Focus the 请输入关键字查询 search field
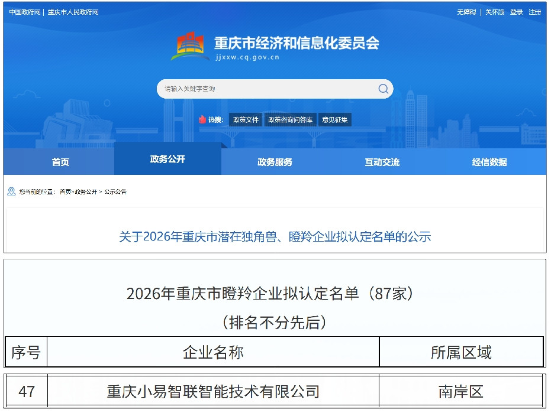This screenshot has width=551, height=413. tap(275, 89)
